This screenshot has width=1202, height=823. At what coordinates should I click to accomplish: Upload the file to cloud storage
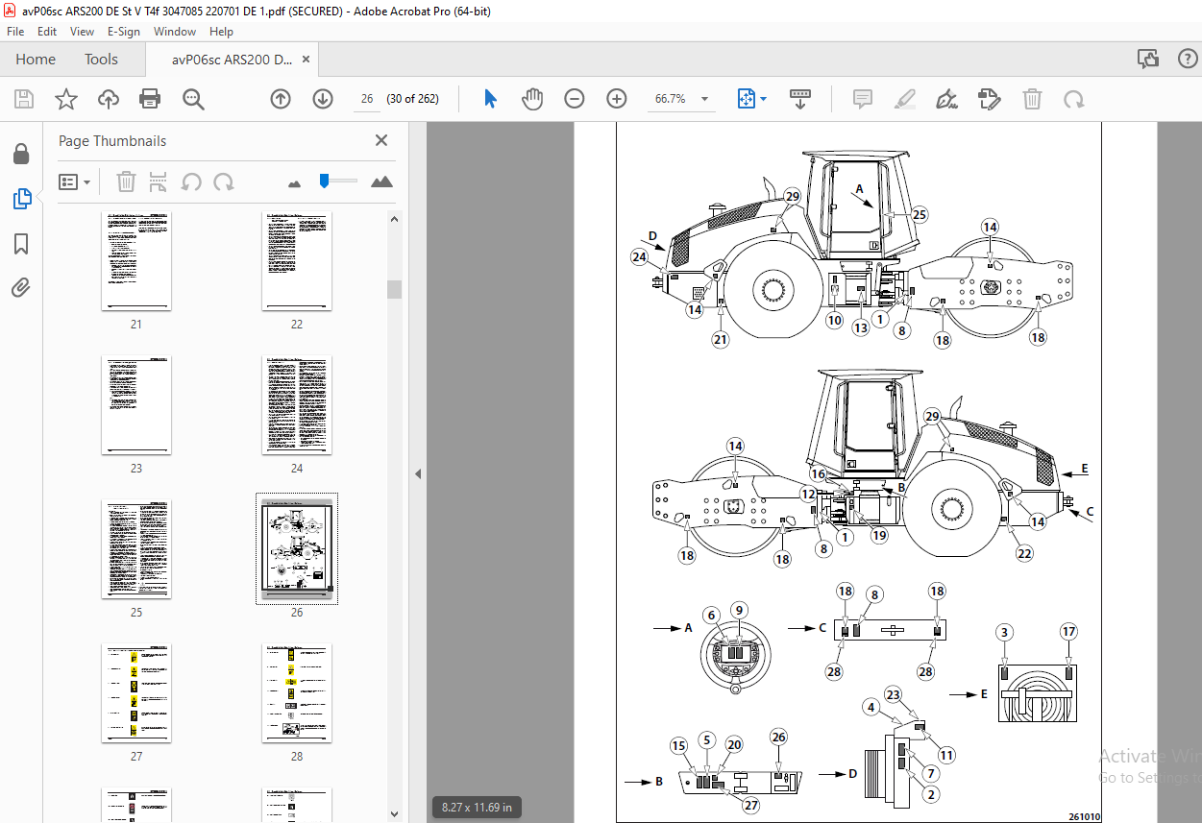(x=109, y=99)
